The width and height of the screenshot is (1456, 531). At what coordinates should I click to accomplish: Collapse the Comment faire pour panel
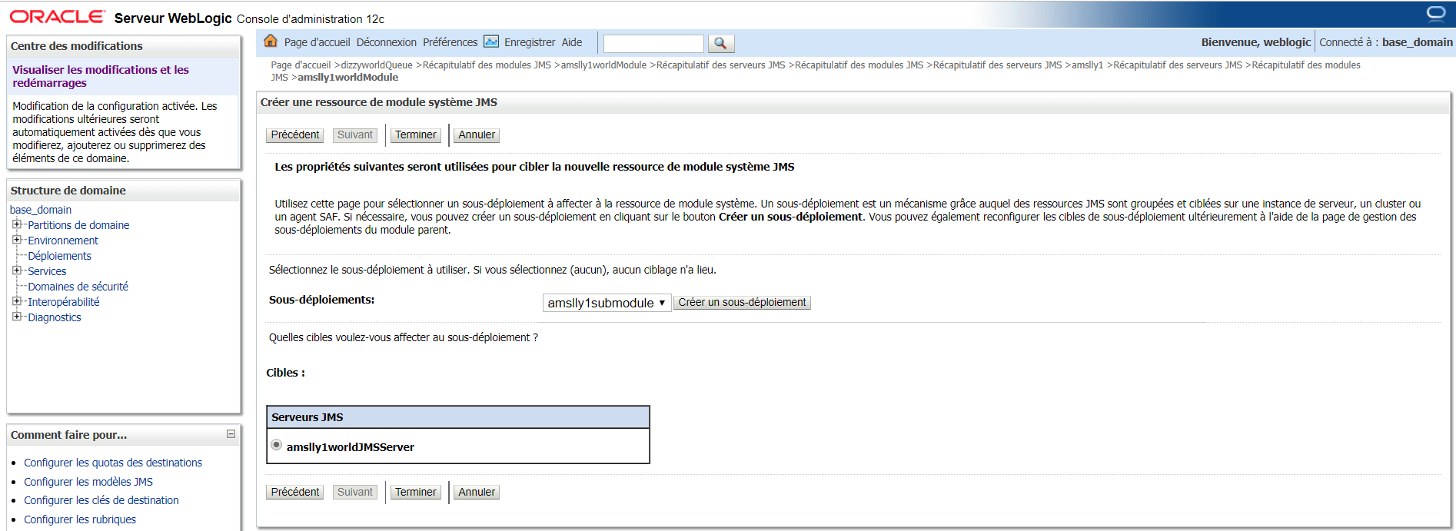(x=231, y=434)
